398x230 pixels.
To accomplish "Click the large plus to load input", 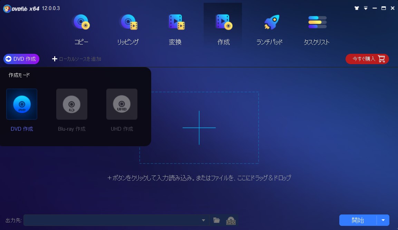I will click(x=199, y=128).
